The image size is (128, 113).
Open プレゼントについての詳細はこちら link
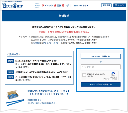tap(42, 103)
